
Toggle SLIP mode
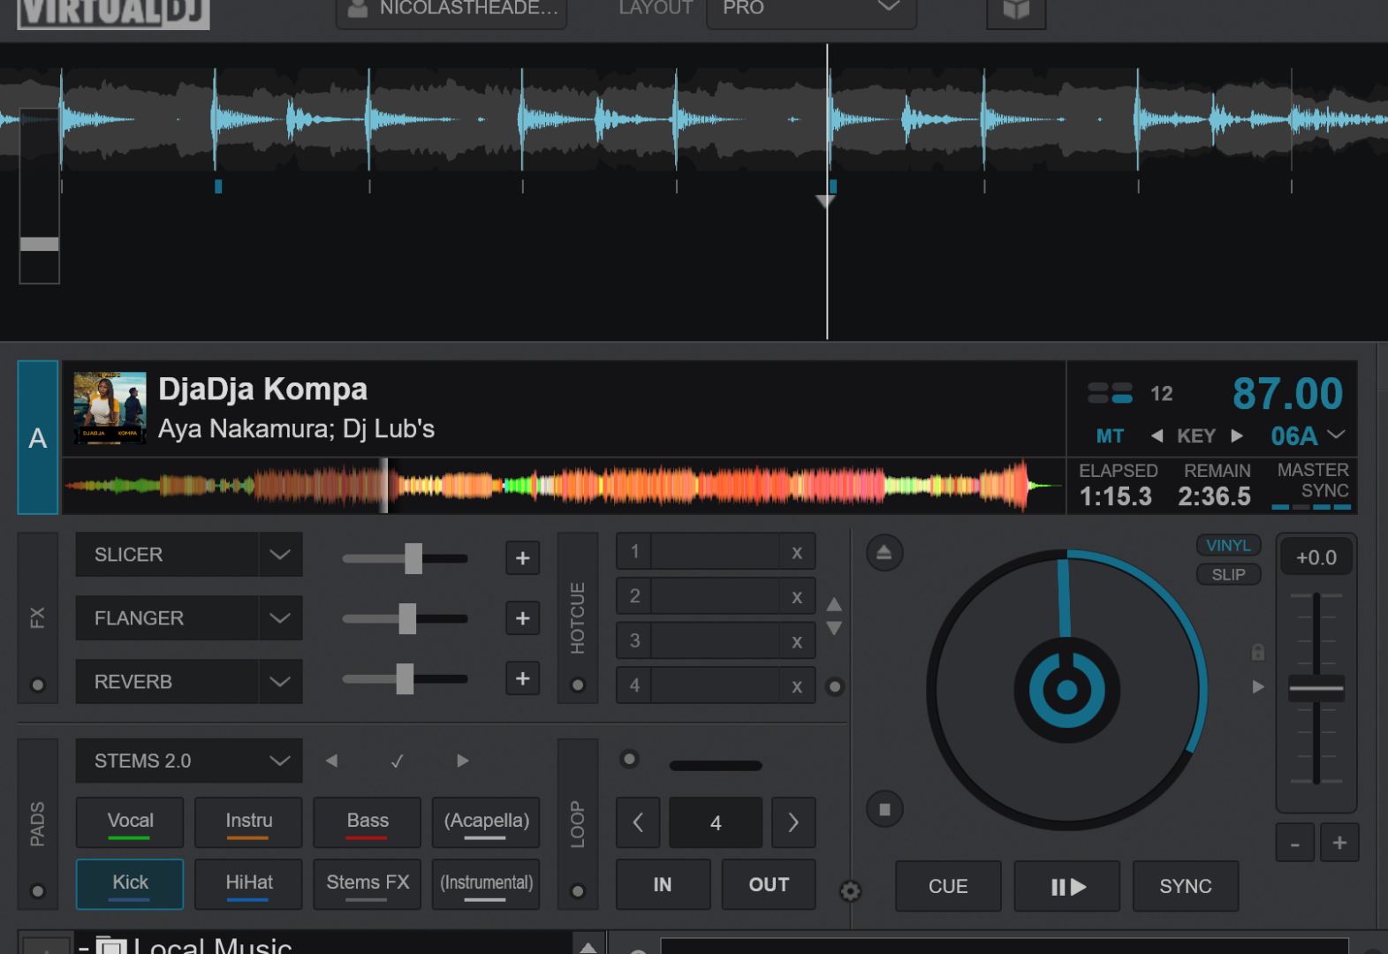click(x=1228, y=575)
